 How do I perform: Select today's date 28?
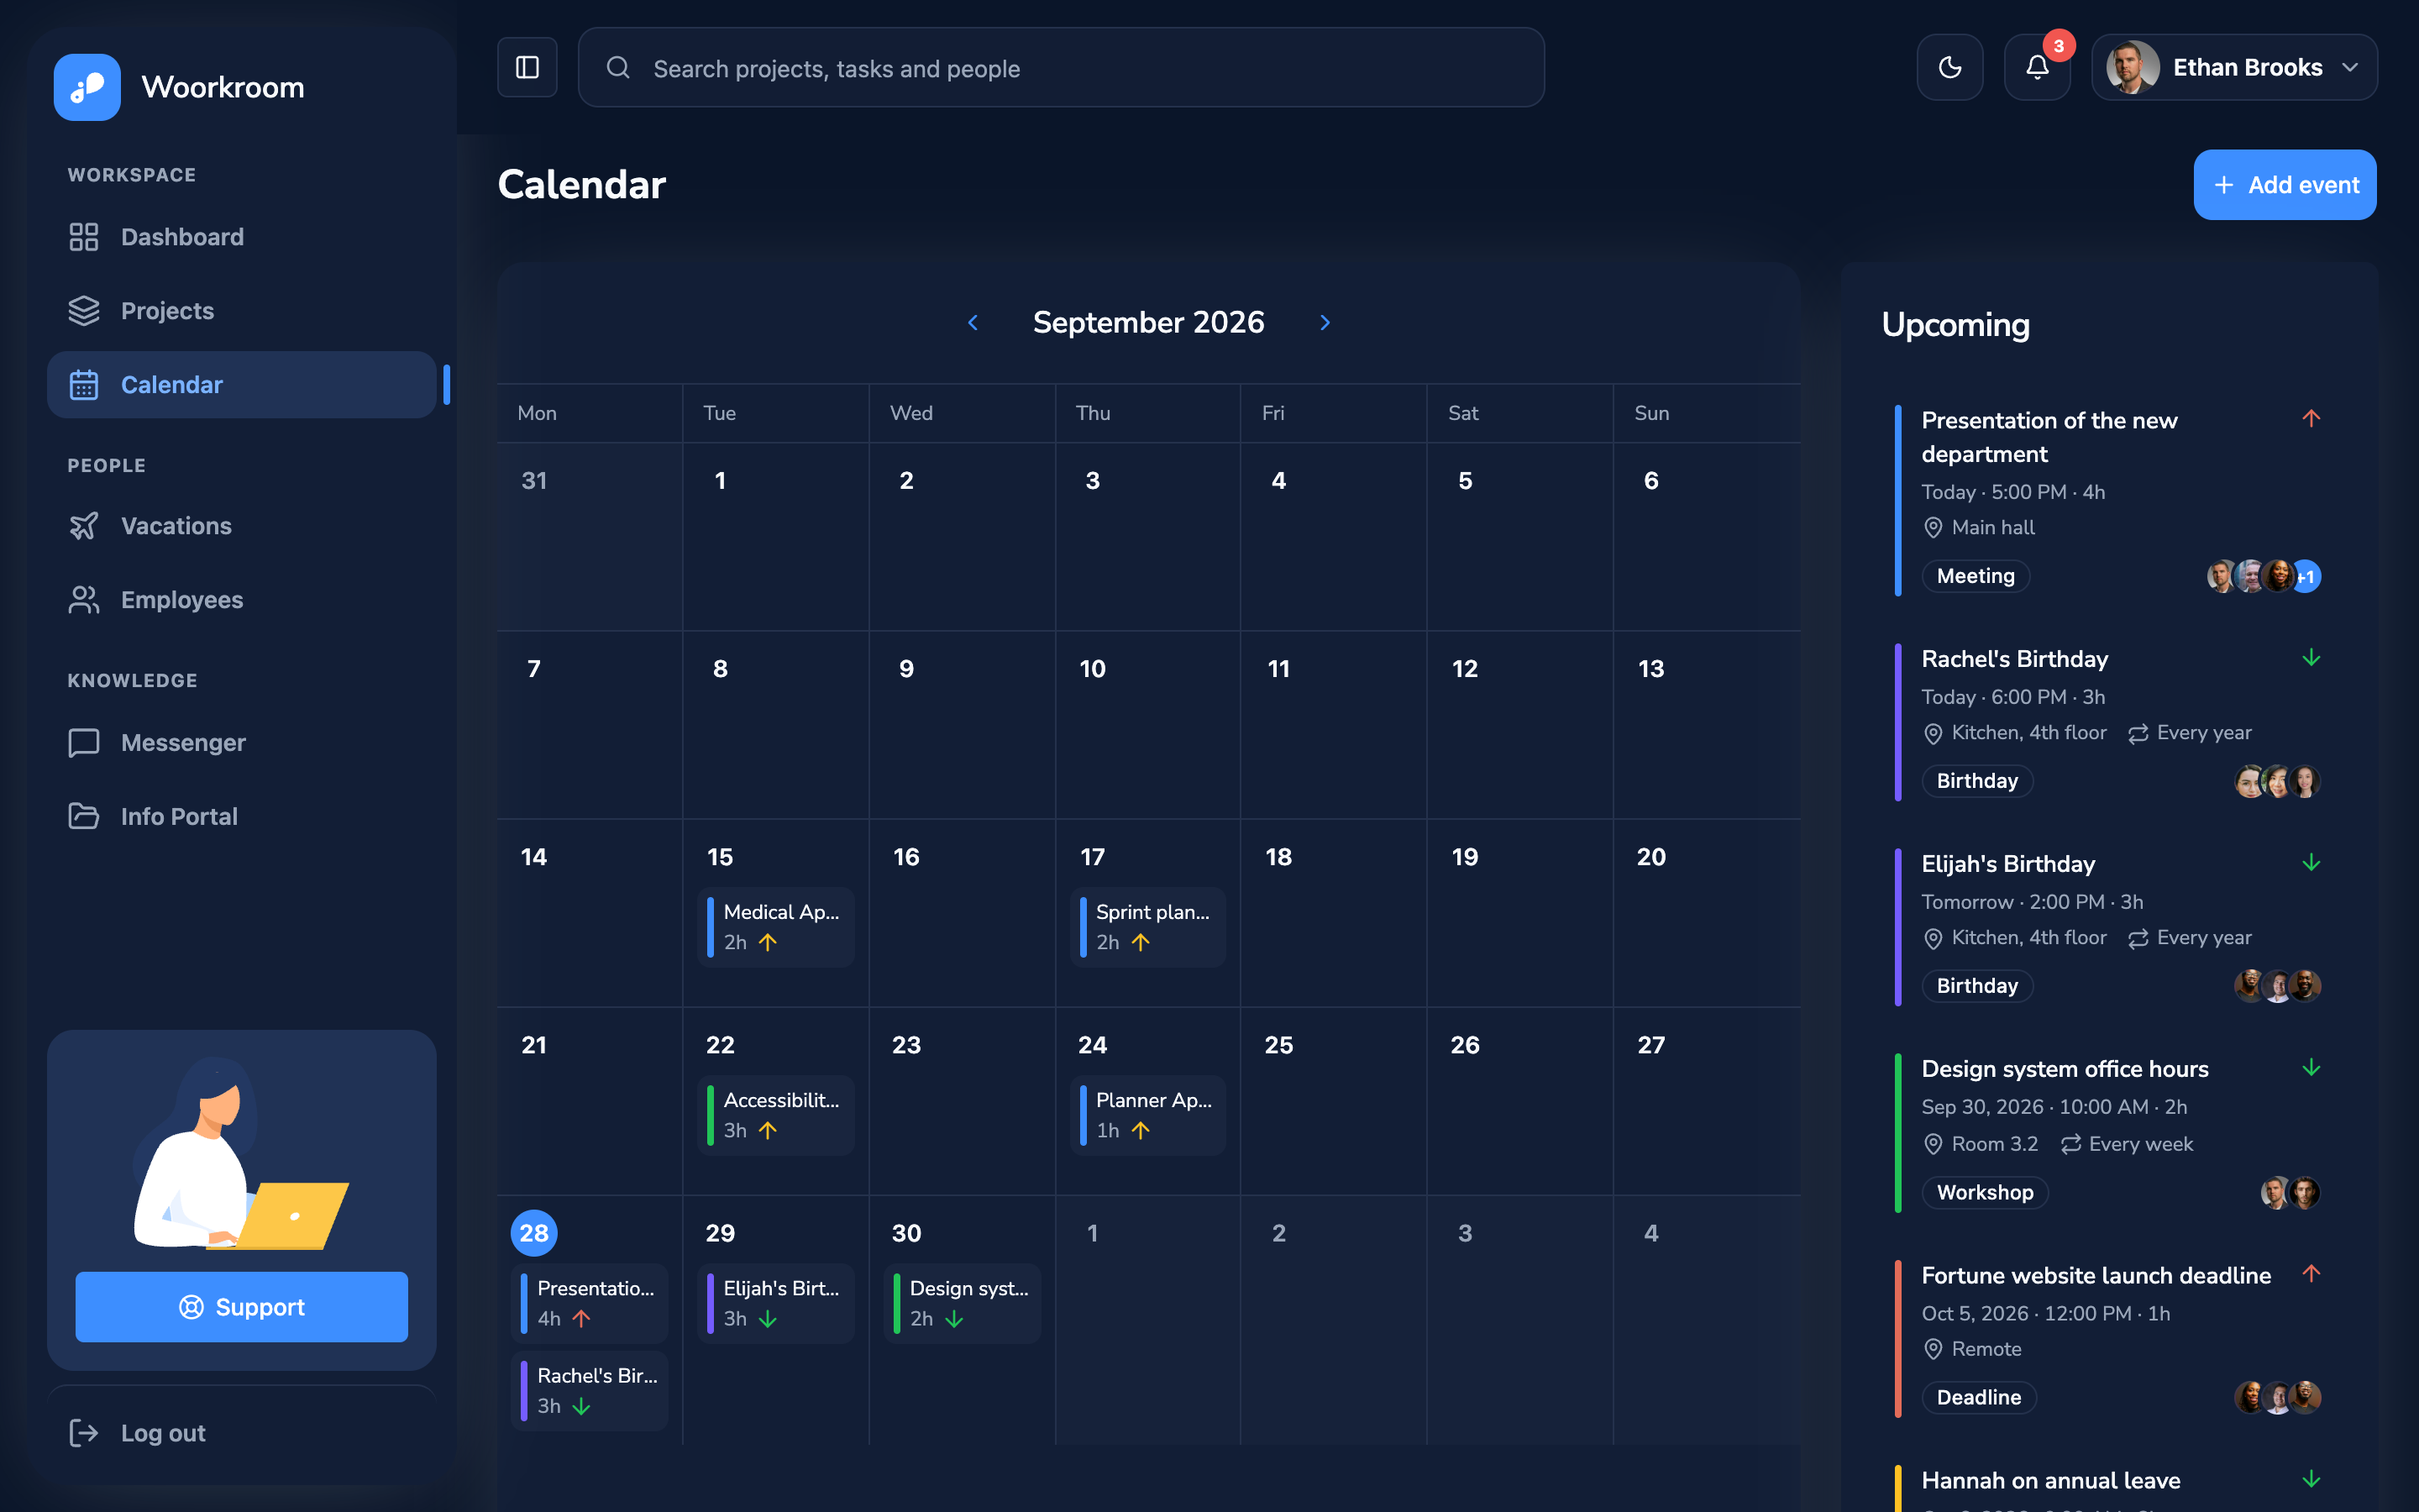(534, 1233)
